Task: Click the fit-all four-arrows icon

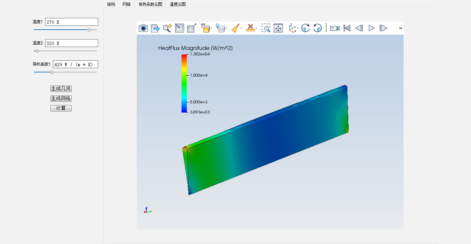Action: pos(278,28)
